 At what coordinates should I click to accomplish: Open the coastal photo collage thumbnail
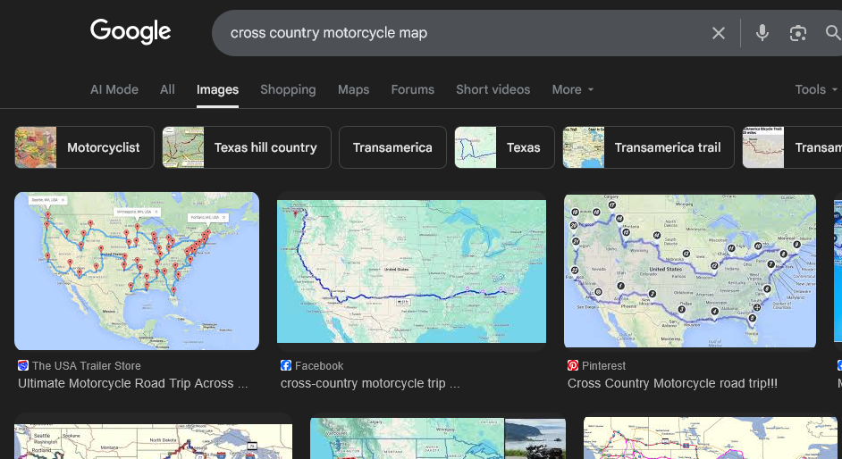(x=438, y=438)
